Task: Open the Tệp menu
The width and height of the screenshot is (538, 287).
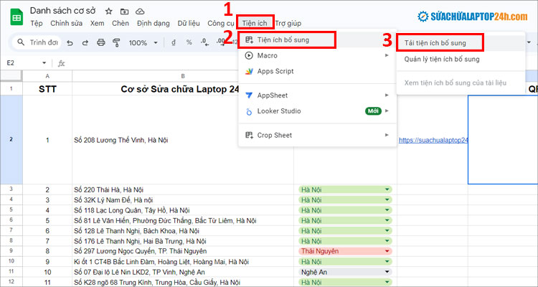Action: (x=37, y=24)
